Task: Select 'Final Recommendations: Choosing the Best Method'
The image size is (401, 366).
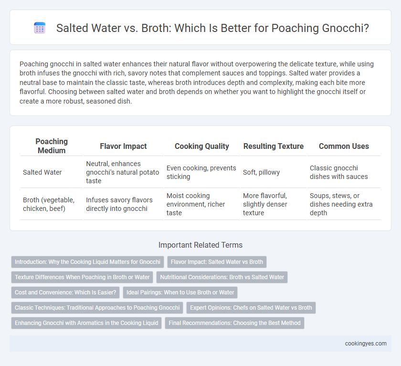Action: click(x=234, y=323)
